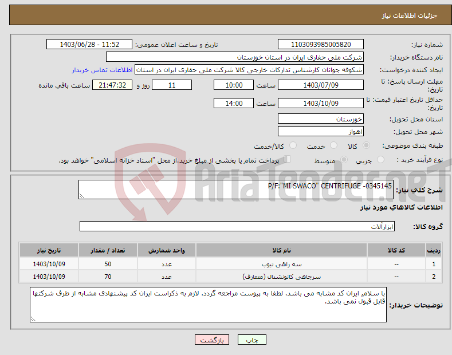Click the تعداد / مقدار column header
The image size is (452, 355).
[108, 250]
